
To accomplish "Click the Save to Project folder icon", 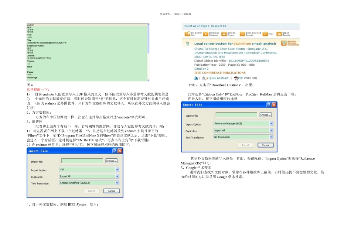I will [224, 34].
